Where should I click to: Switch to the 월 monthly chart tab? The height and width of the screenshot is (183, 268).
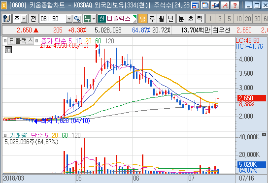[x=162, y=19]
